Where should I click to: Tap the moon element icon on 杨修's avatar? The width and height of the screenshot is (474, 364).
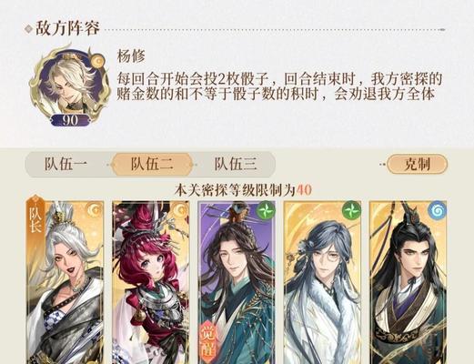tap(98, 62)
